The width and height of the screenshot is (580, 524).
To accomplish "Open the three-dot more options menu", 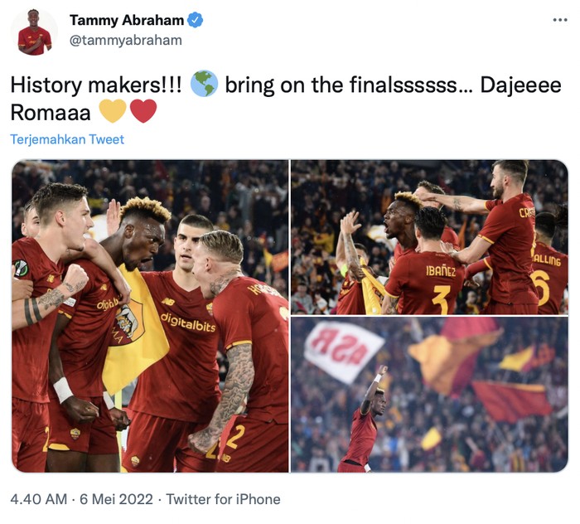I will pos(560,20).
